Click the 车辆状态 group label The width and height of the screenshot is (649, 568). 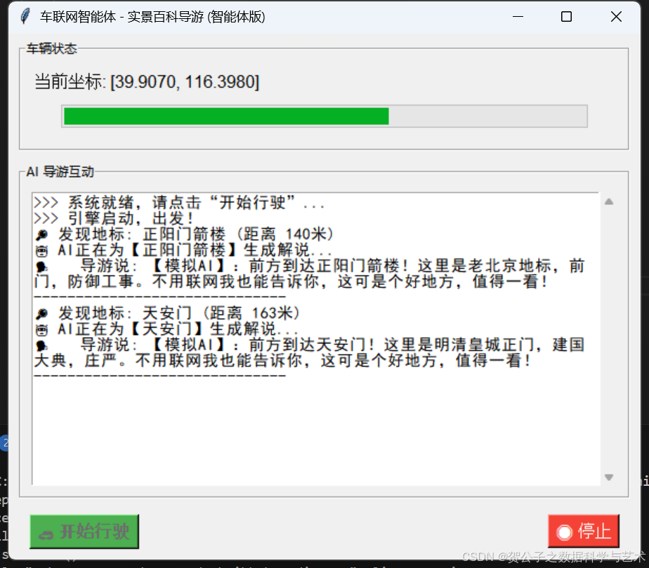(52, 49)
